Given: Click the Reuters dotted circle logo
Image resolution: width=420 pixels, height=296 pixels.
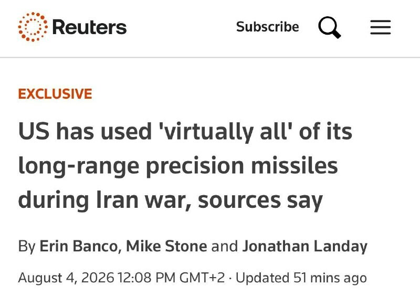Looking at the screenshot, I should pos(33,27).
